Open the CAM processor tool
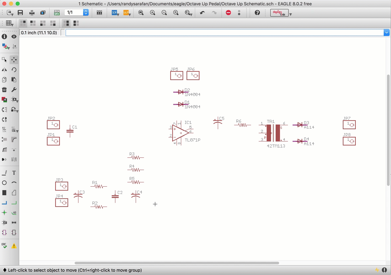391x275 pixels. click(x=43, y=13)
